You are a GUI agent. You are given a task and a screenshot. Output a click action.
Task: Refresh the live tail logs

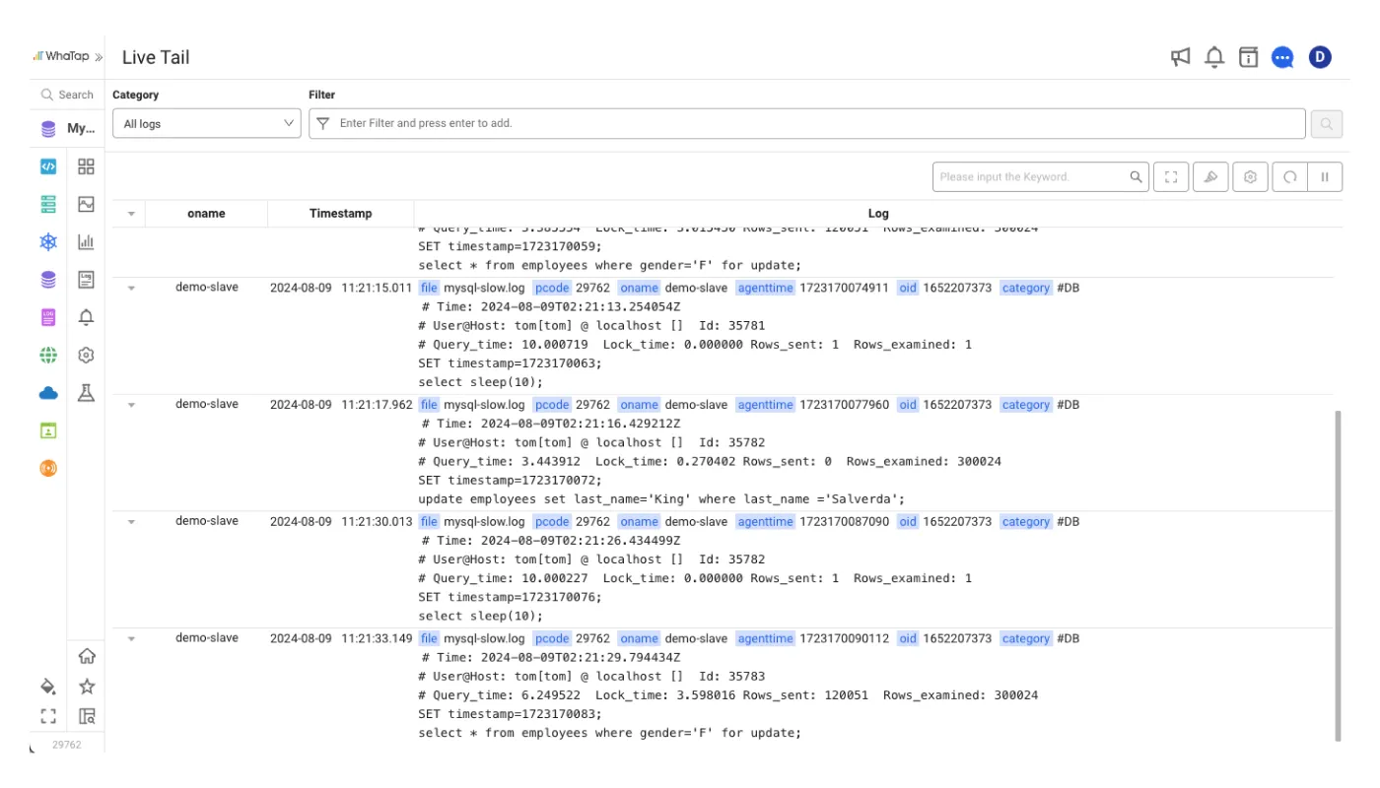point(1289,177)
